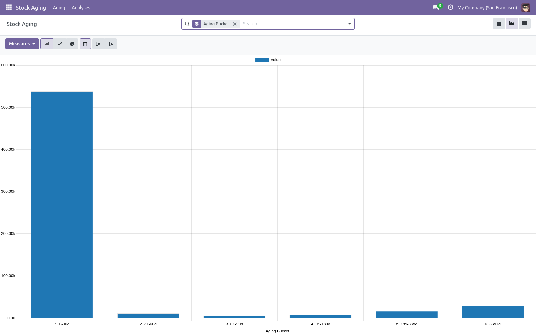536x335 pixels.
Task: Select line chart mode
Action: 59,44
